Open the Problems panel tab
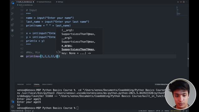 21,84
